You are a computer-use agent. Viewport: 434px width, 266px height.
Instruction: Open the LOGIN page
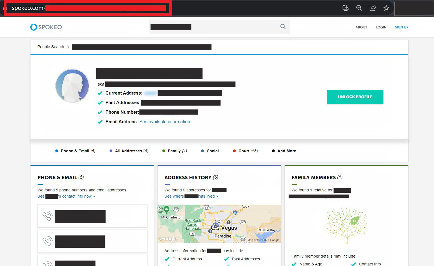pos(381,27)
